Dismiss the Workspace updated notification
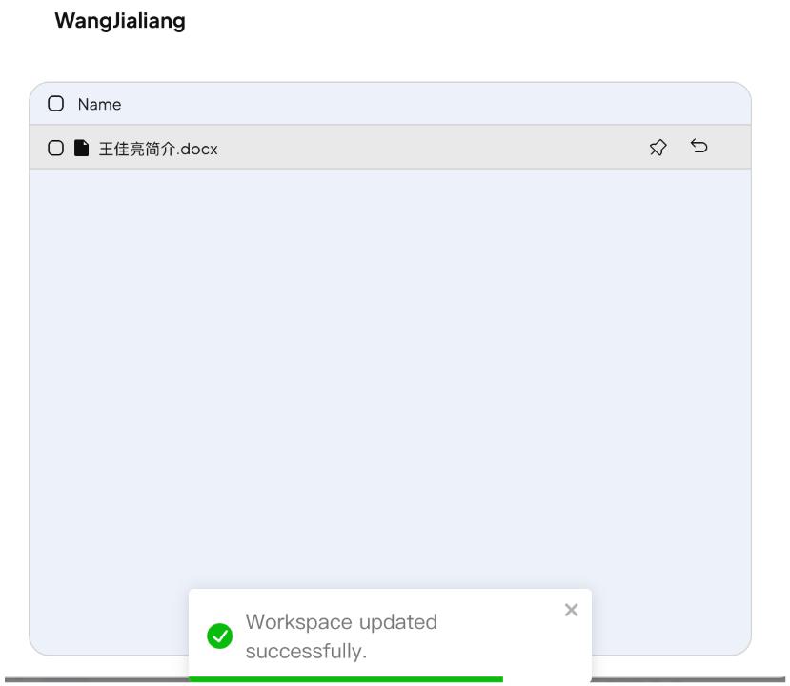The image size is (790, 686). 572,610
